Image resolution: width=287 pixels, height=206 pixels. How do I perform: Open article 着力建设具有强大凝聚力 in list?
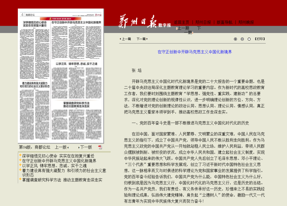tap(64, 173)
